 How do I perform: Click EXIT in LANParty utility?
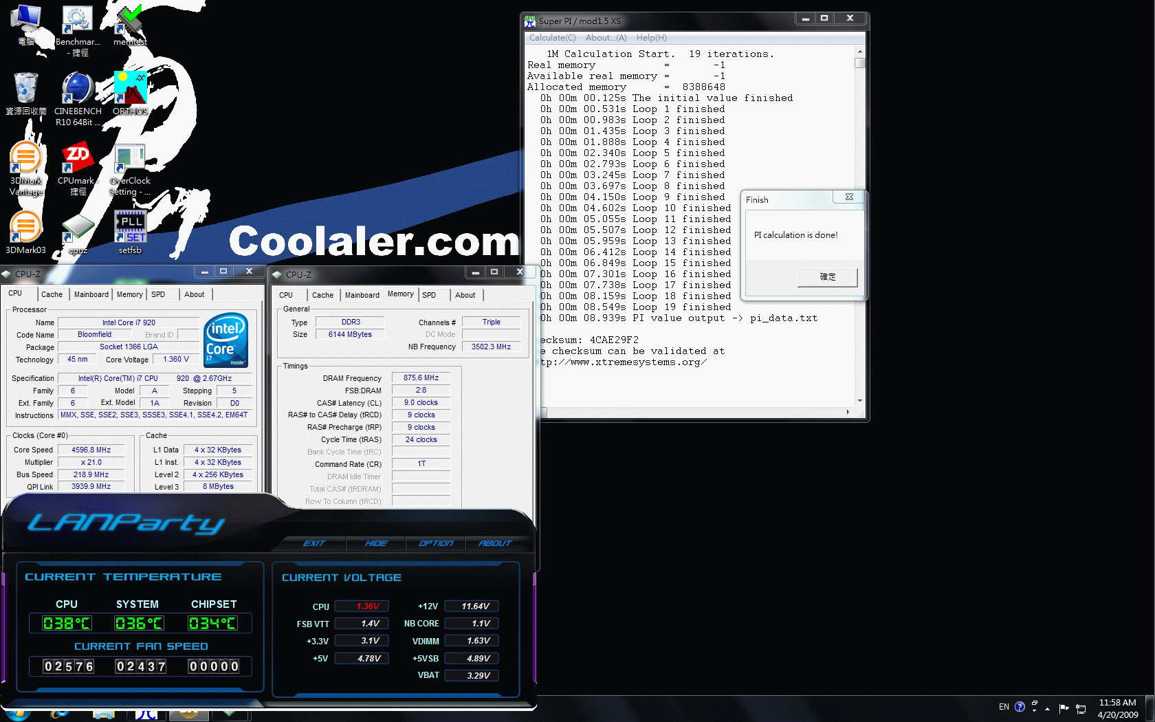(314, 543)
